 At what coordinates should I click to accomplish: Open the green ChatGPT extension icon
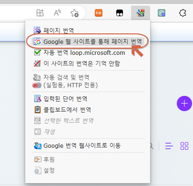coord(162,13)
